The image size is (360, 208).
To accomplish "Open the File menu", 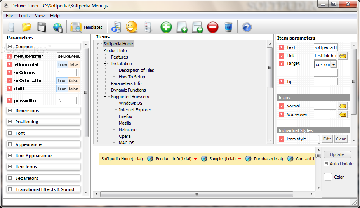I will coord(9,16).
